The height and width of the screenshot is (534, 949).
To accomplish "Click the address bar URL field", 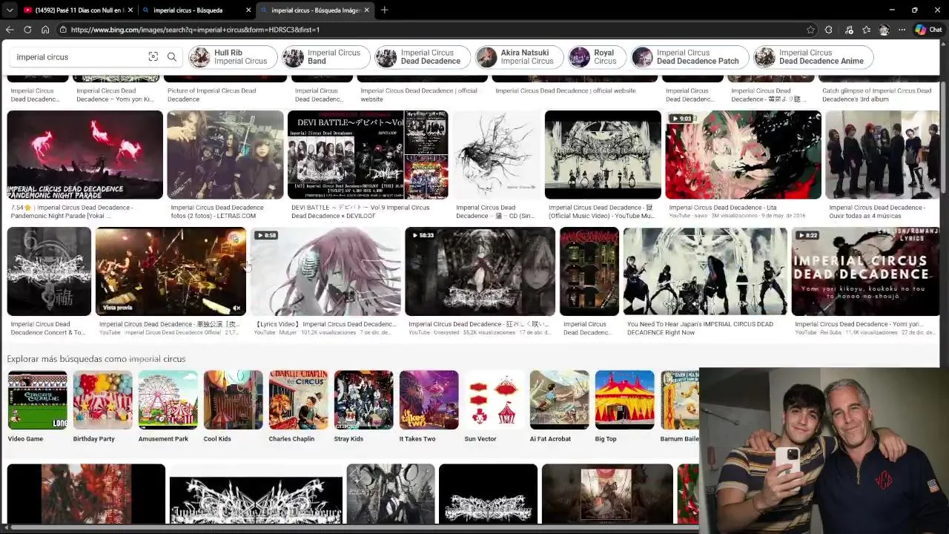I will point(430,30).
